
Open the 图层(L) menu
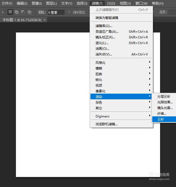pyautogui.click(x=51, y=4)
